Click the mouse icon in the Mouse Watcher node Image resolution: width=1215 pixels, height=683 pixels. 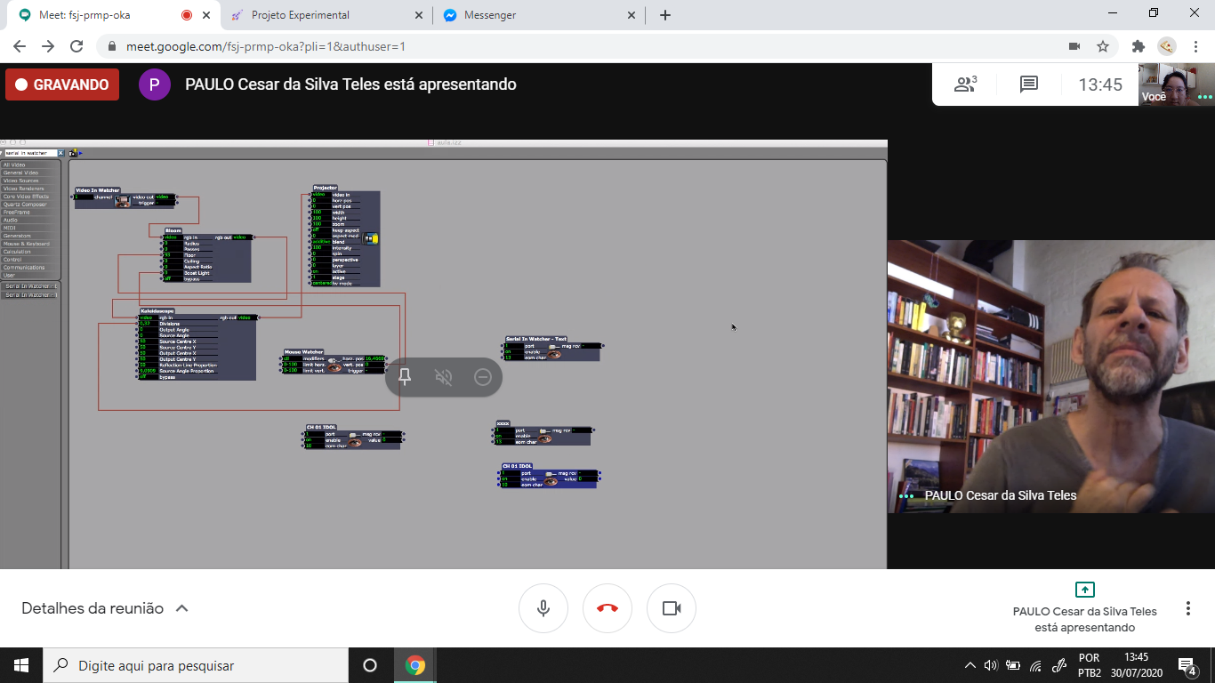[333, 359]
